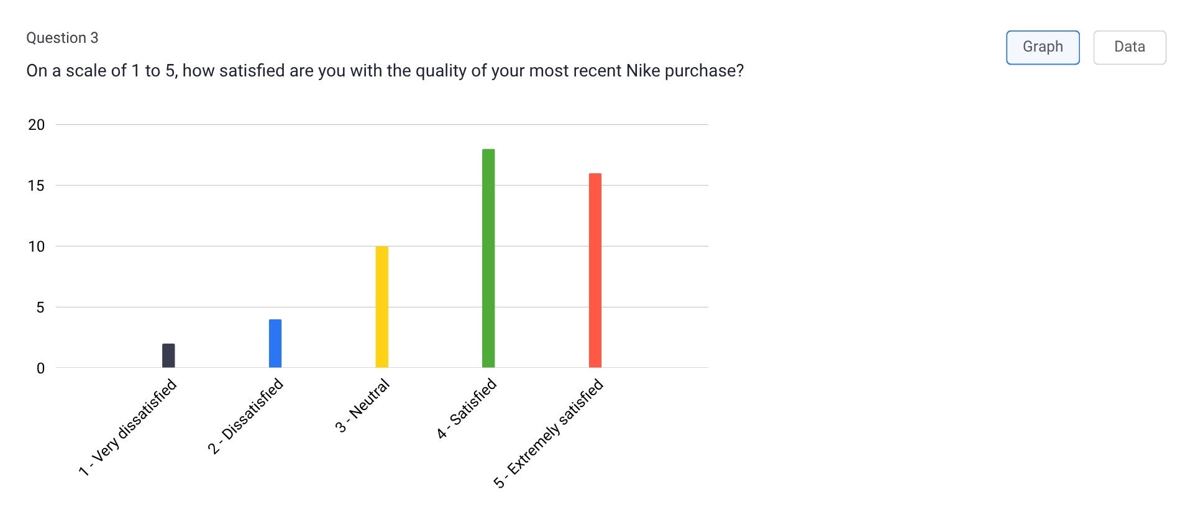Click the 20 value on the y-axis
The width and height of the screenshot is (1193, 507).
[37, 124]
